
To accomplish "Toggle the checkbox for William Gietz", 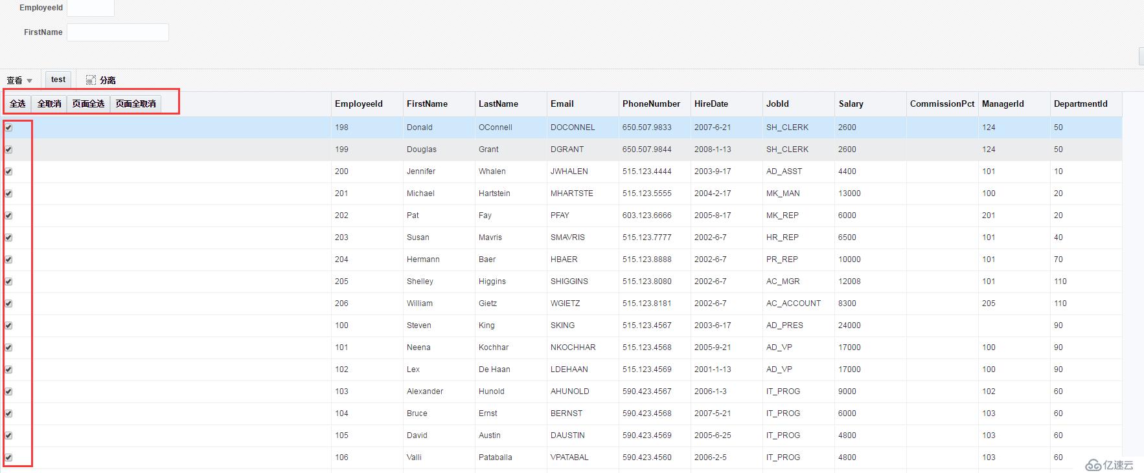I will [x=8, y=303].
